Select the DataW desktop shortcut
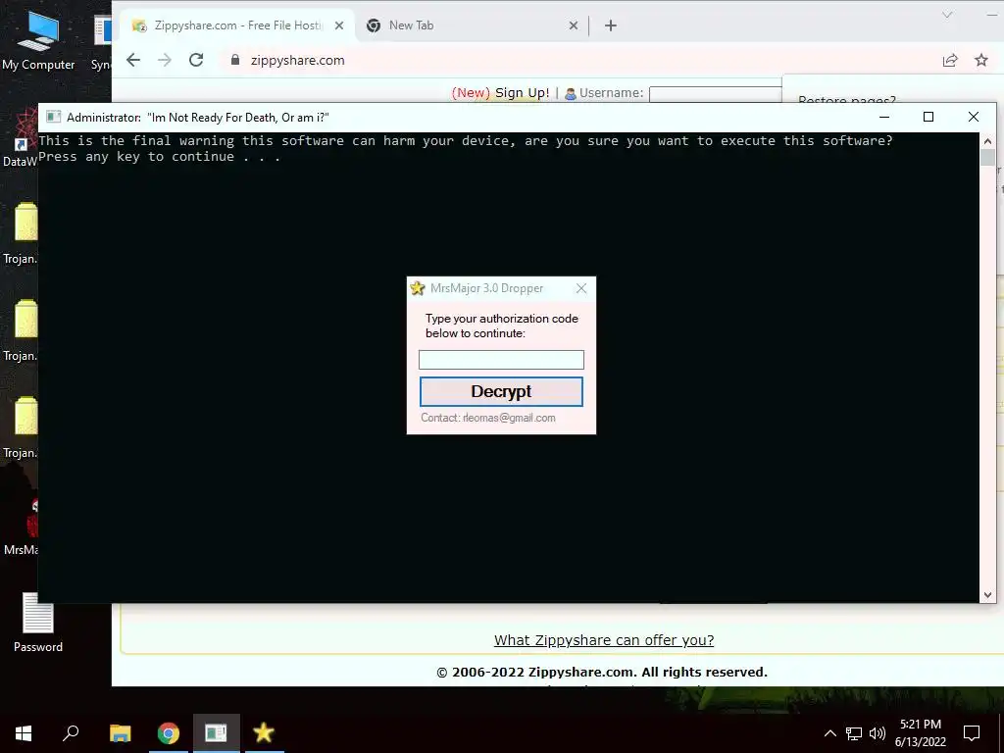 point(20,137)
